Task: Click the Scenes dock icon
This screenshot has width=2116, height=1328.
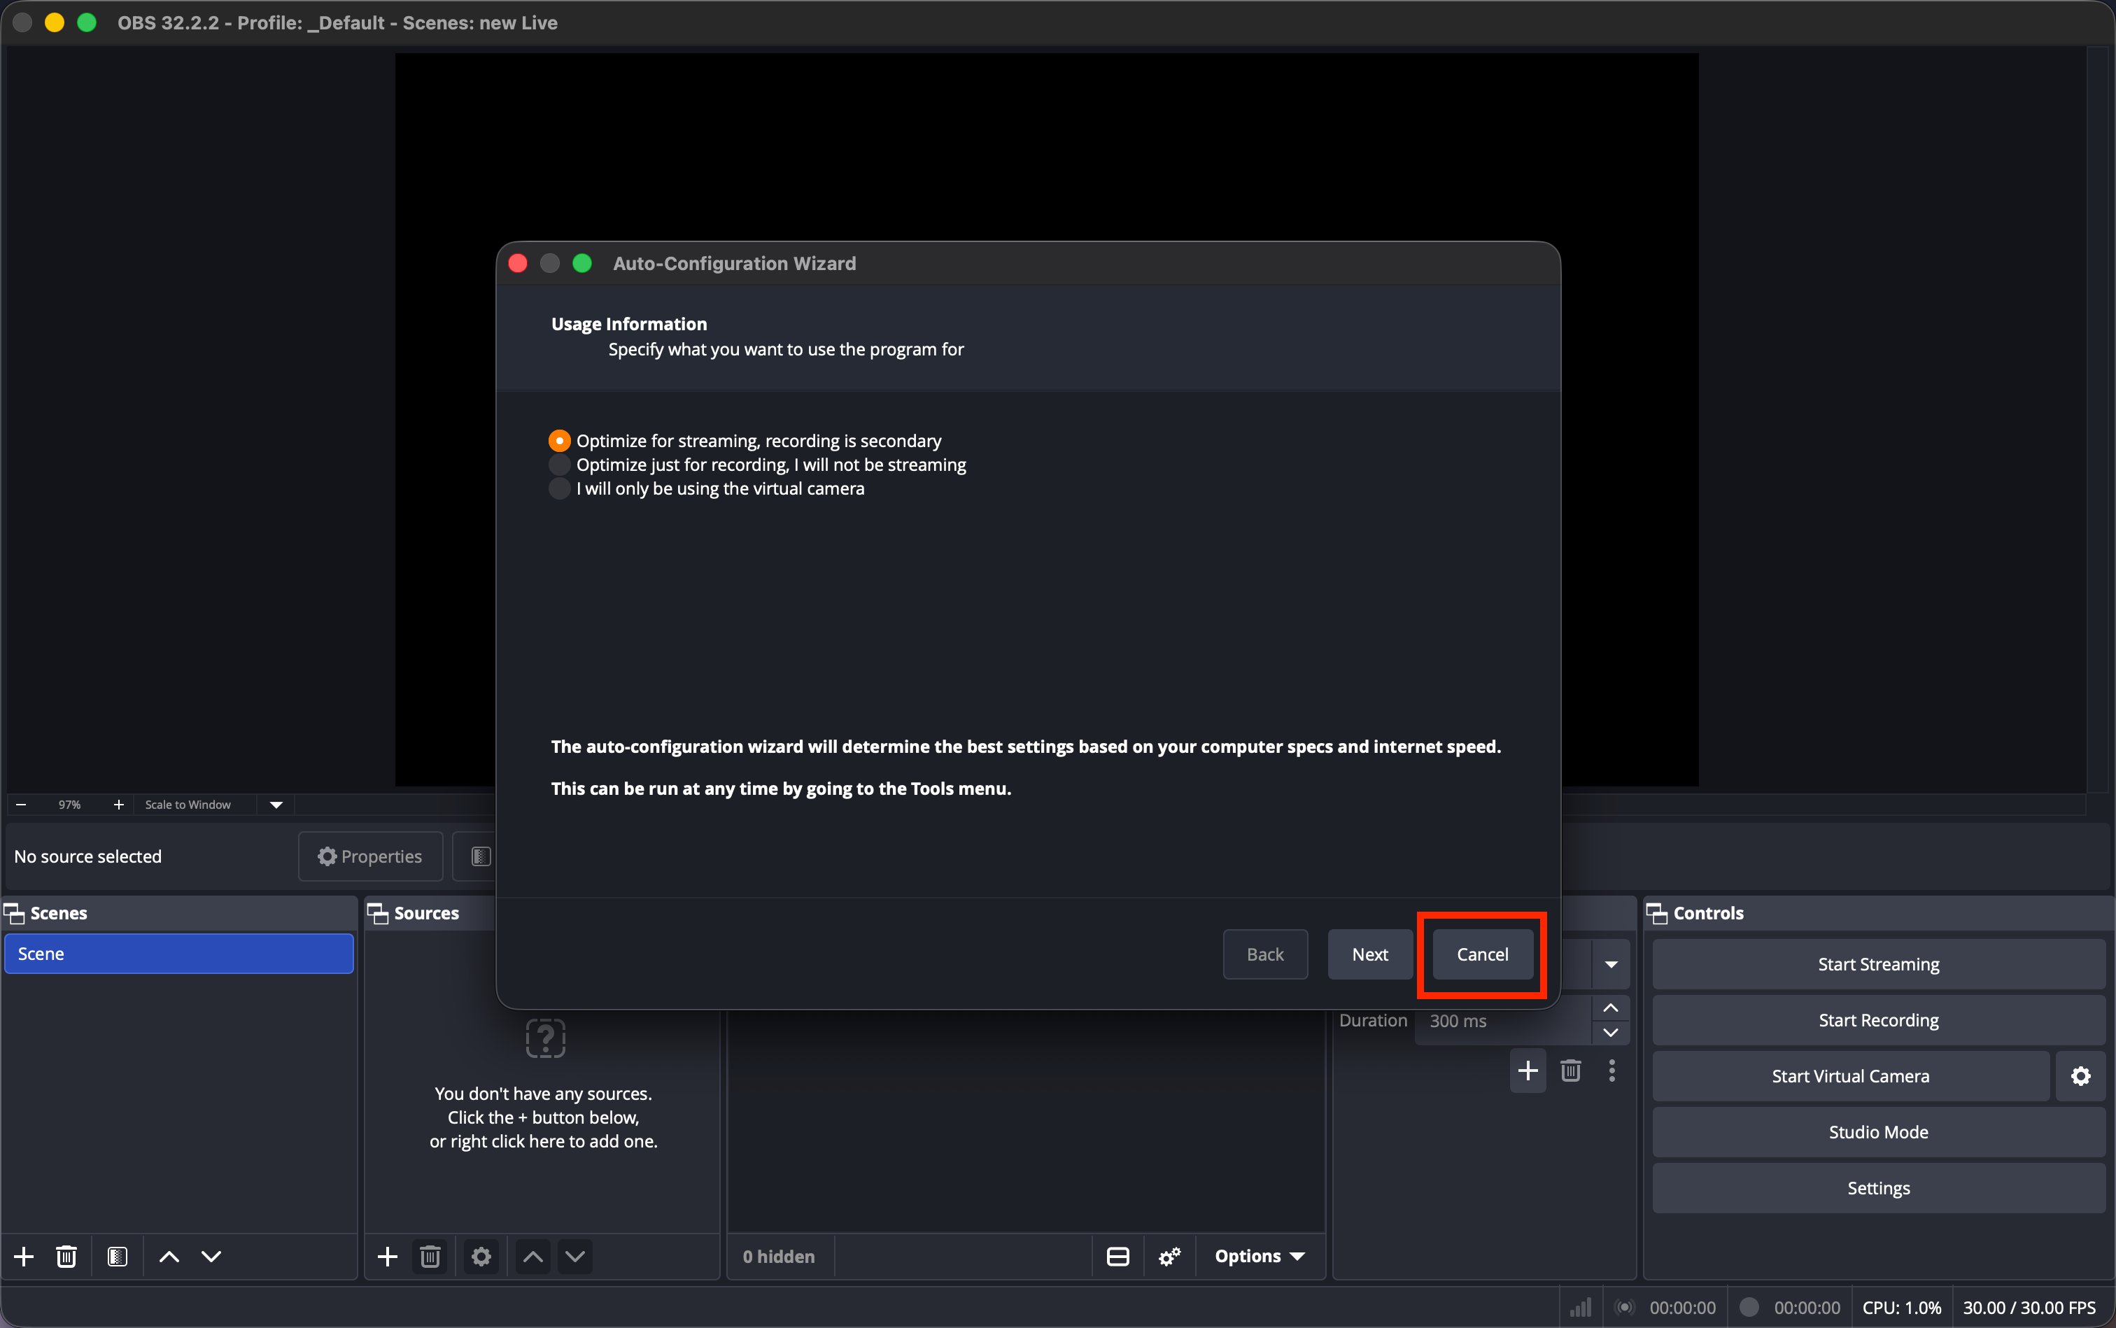Action: pyautogui.click(x=14, y=914)
